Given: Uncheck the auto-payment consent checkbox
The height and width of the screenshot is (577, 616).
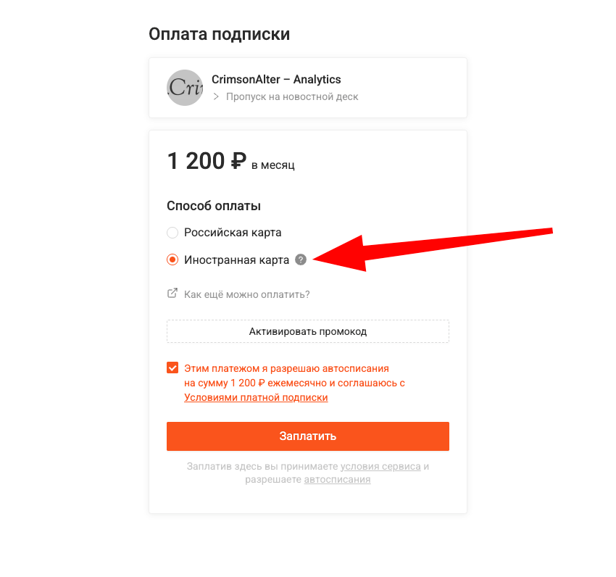Looking at the screenshot, I should tap(172, 368).
